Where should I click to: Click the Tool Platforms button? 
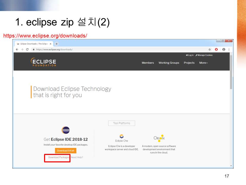click(x=121, y=123)
